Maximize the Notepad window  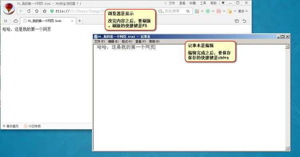[x=283, y=36]
